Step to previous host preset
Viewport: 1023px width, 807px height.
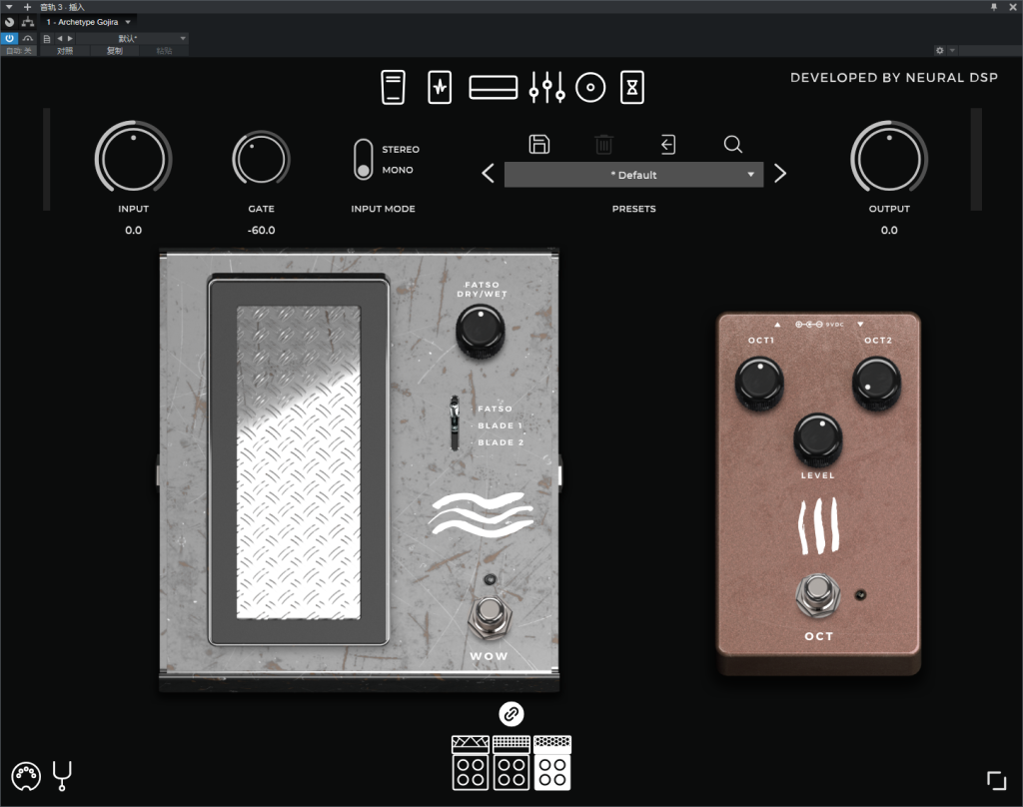[x=59, y=39]
